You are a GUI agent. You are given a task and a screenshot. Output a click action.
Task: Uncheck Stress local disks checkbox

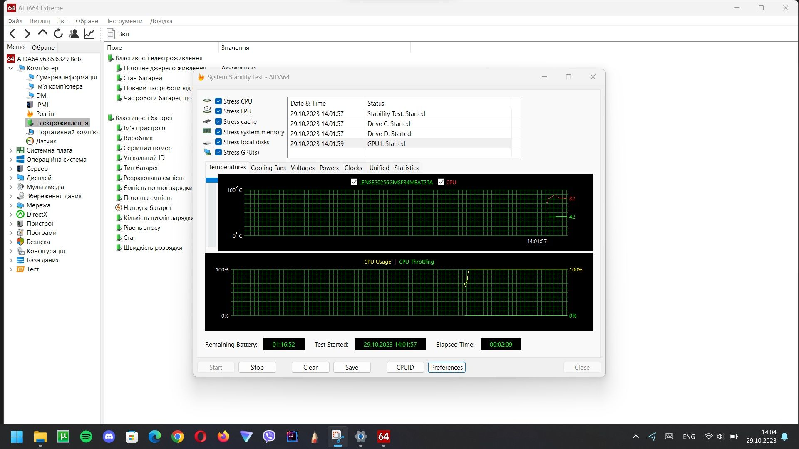[x=218, y=142]
